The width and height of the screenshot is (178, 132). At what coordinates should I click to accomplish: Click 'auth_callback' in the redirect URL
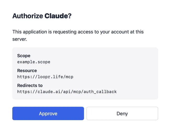click(x=100, y=92)
